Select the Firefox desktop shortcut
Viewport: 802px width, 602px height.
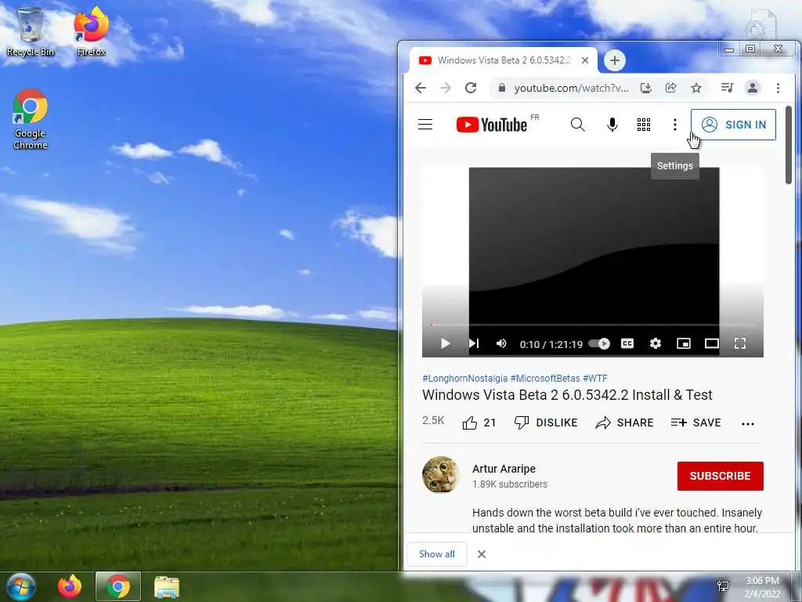[91, 31]
